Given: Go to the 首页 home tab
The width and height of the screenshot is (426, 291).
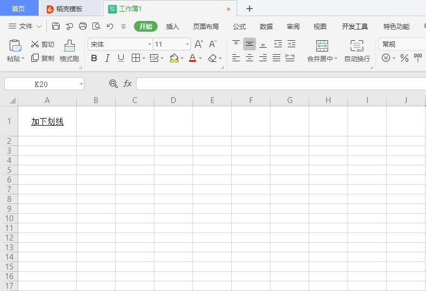Looking at the screenshot, I should tap(19, 9).
